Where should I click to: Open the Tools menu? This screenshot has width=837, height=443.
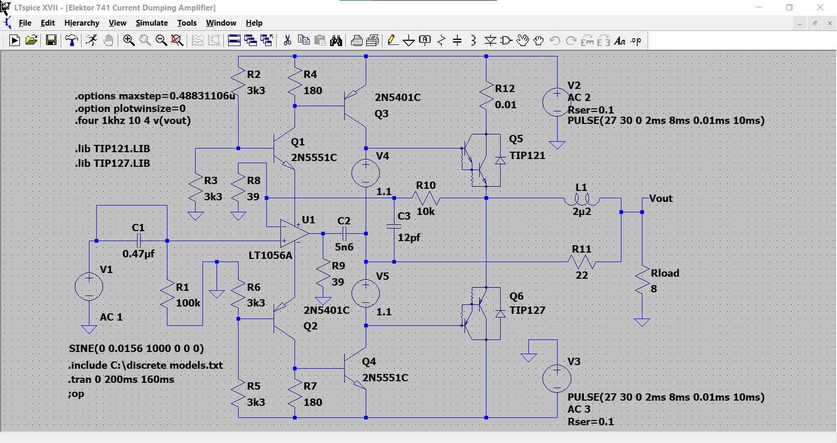click(x=187, y=23)
